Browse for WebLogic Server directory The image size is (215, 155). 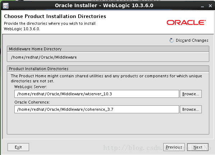pyautogui.click(x=191, y=94)
